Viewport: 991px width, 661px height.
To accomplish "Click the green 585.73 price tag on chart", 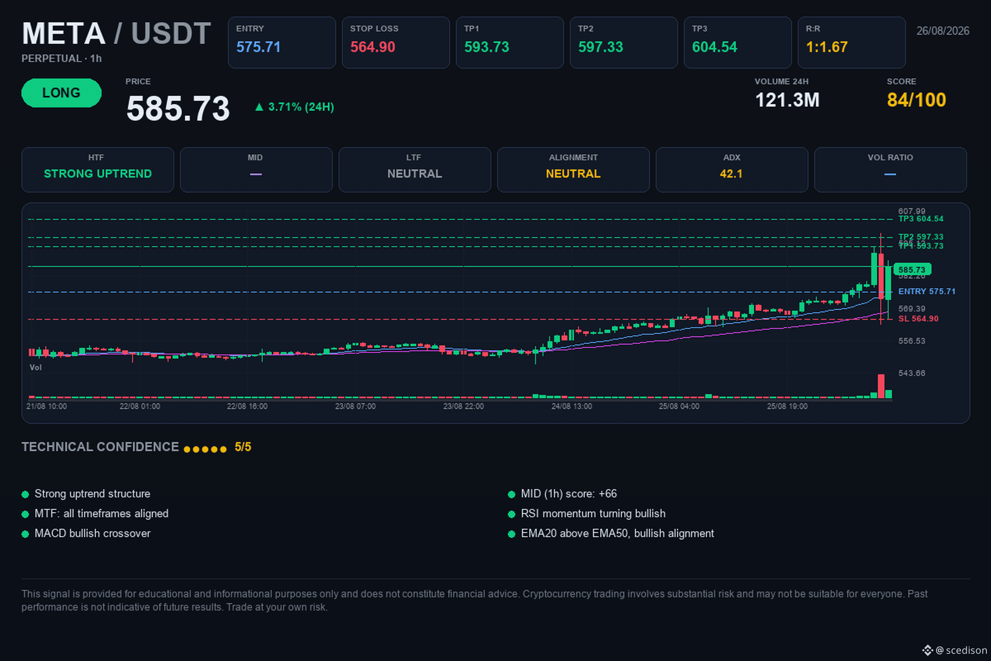I will point(912,269).
